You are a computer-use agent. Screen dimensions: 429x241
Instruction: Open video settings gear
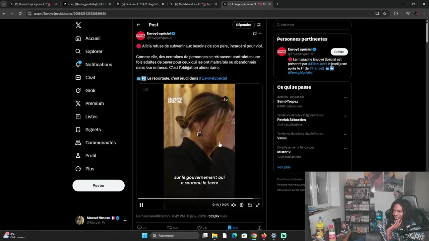coord(242,205)
